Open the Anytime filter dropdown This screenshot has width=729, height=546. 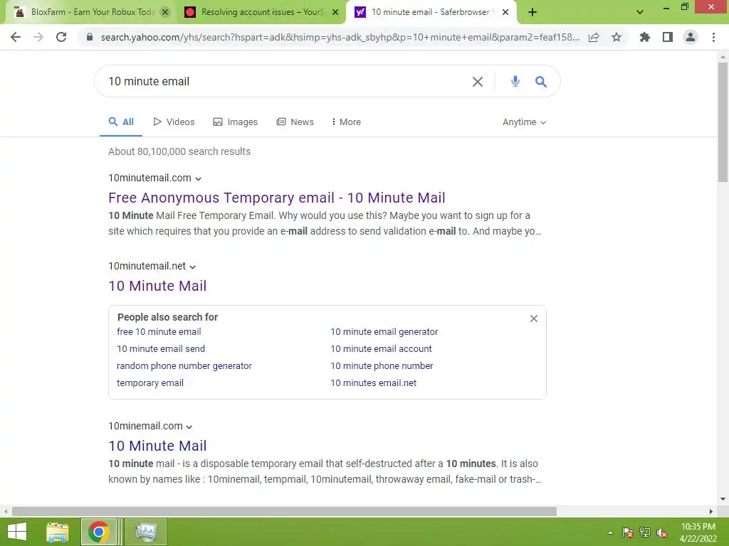coord(524,122)
